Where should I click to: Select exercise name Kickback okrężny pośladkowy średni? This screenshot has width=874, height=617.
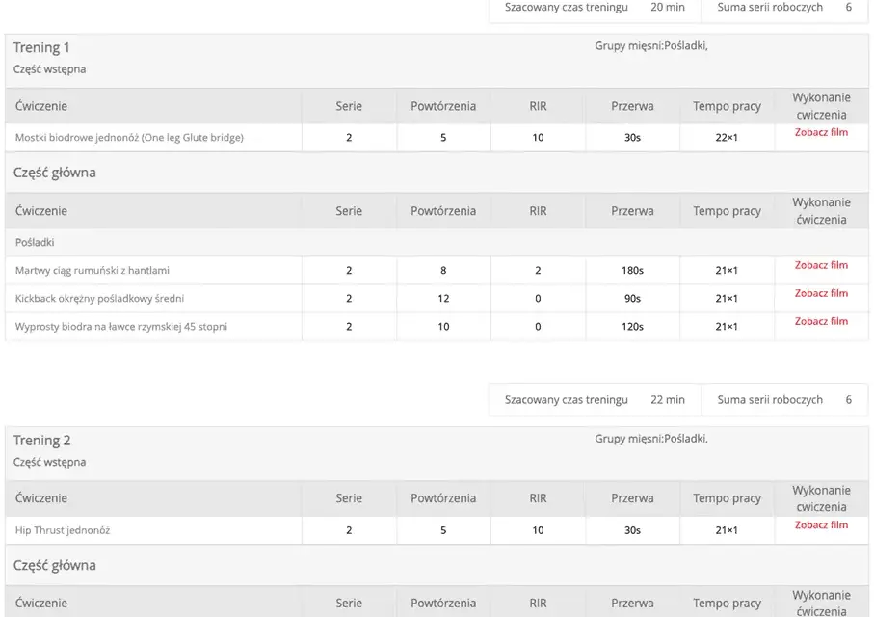100,299
